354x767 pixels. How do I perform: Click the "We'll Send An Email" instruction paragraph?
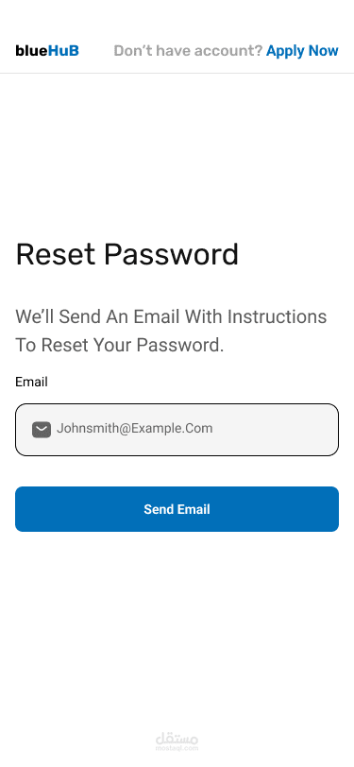click(x=171, y=332)
